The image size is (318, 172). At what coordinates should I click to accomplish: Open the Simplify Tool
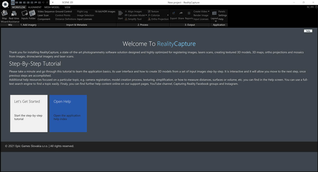click(x=133, y=19)
